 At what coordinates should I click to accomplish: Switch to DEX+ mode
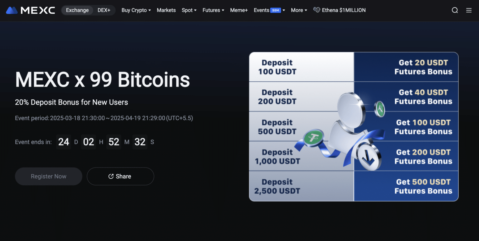tap(104, 10)
